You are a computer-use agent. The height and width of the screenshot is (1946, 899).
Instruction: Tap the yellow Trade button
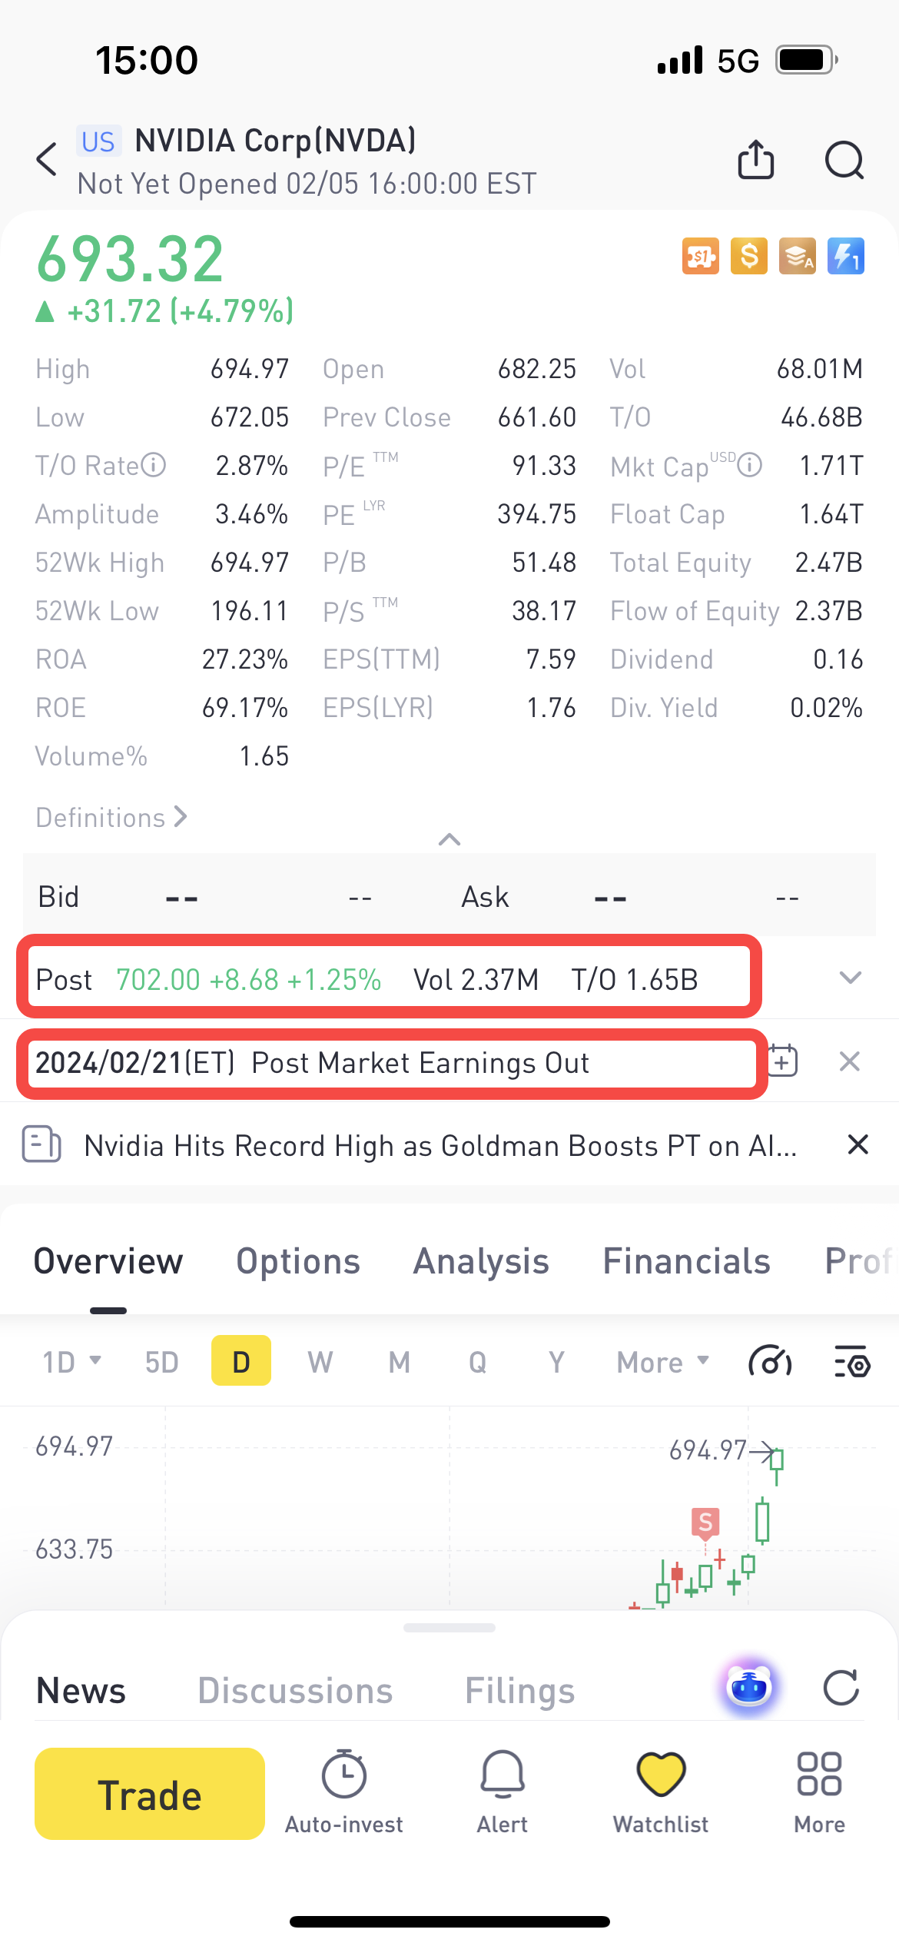pos(150,1794)
